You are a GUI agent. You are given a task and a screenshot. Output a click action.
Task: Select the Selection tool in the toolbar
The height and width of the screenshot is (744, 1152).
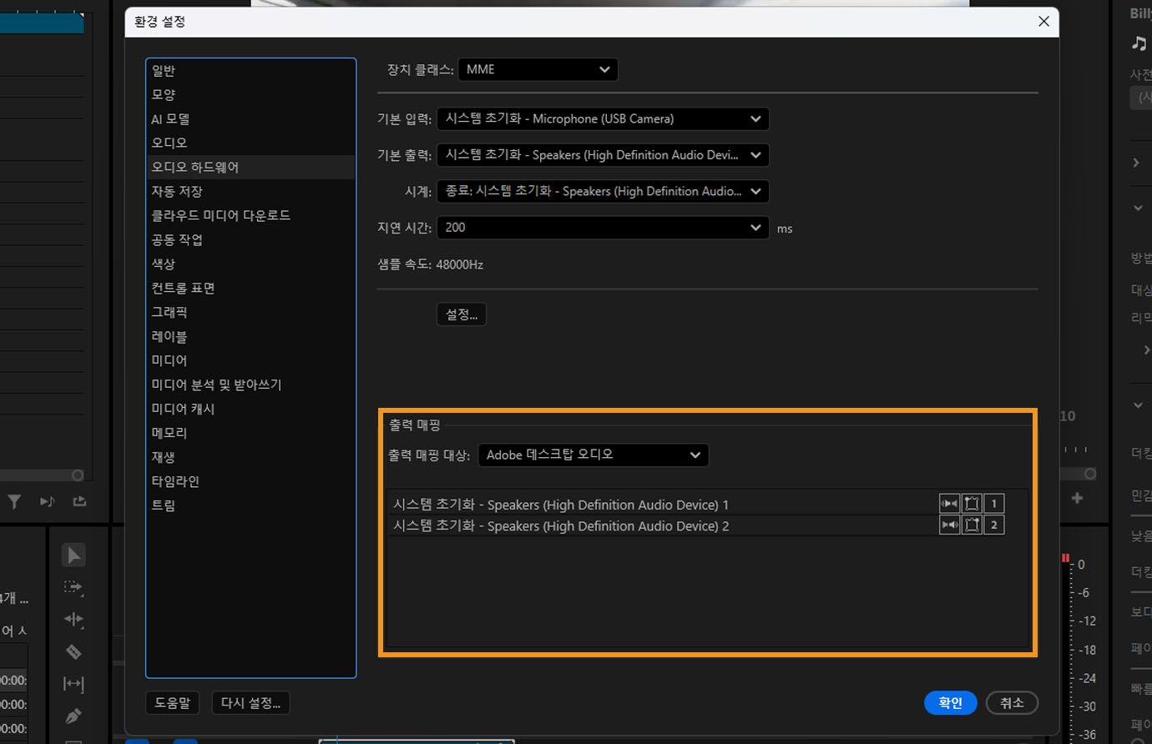click(x=73, y=555)
